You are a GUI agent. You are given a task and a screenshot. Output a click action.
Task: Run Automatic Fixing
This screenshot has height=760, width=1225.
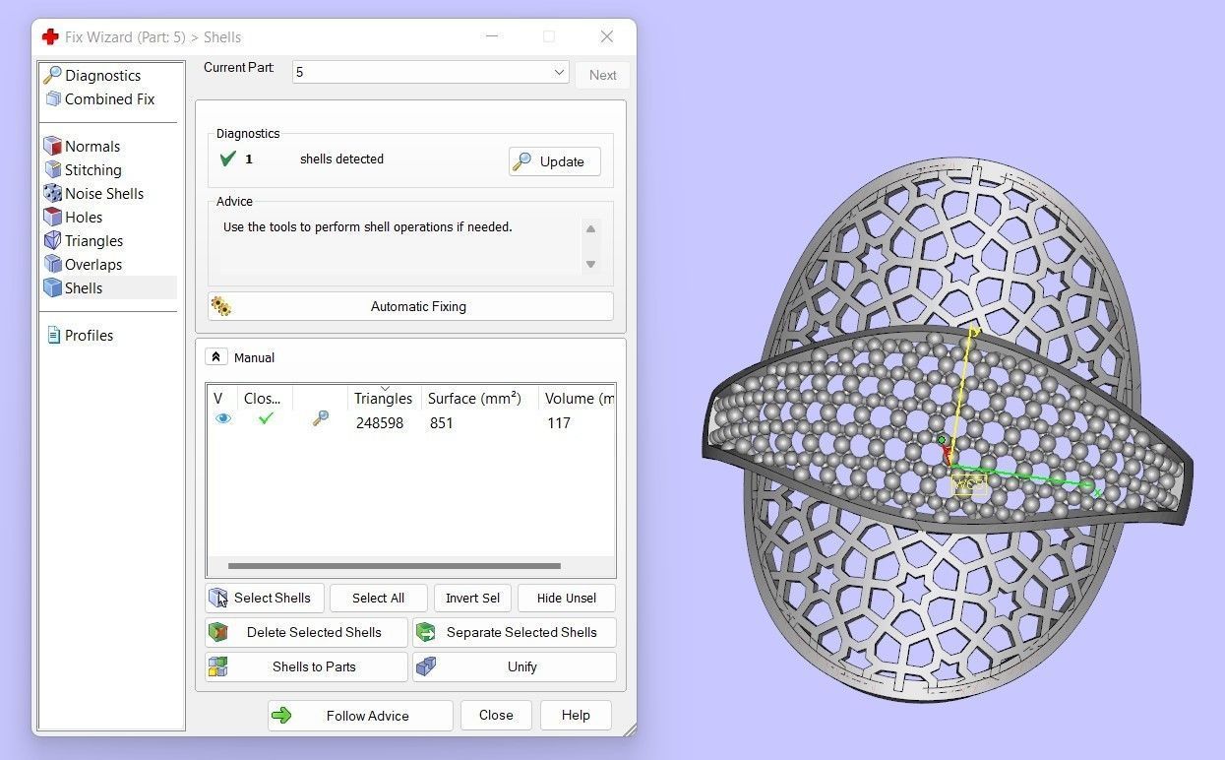tap(410, 306)
